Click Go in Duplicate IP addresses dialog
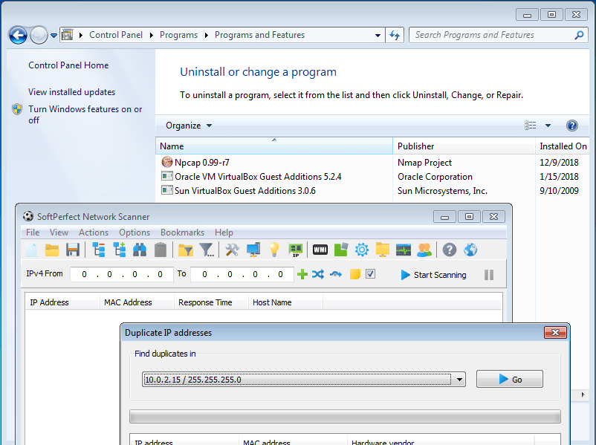 (x=509, y=380)
